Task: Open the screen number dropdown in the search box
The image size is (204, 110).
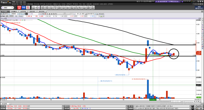Action: (x=12, y=8)
